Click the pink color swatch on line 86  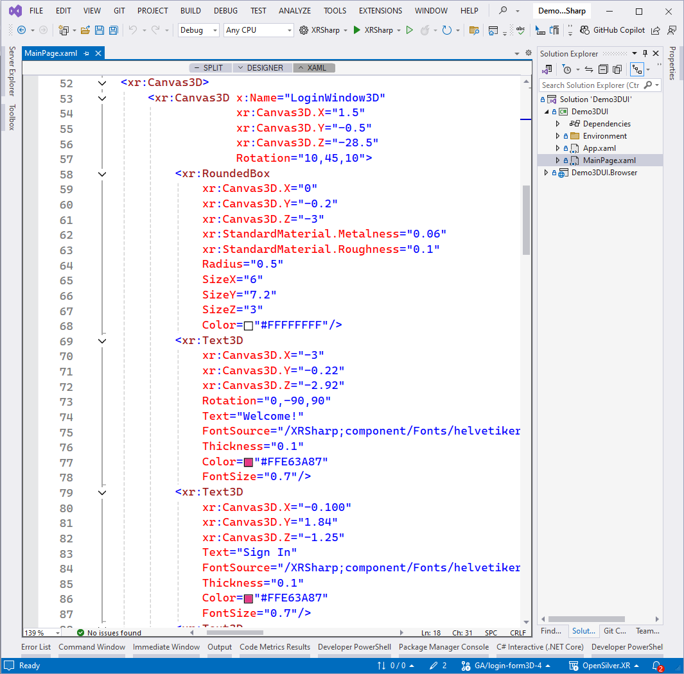[248, 599]
